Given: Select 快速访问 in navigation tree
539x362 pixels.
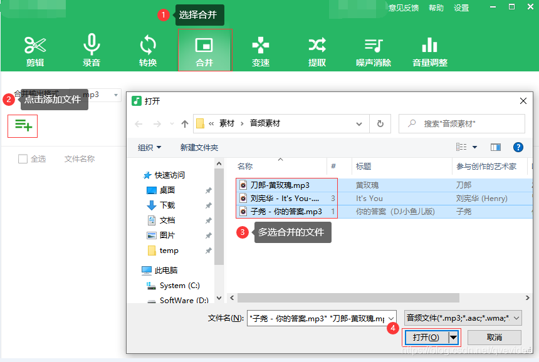Looking at the screenshot, I should point(169,175).
